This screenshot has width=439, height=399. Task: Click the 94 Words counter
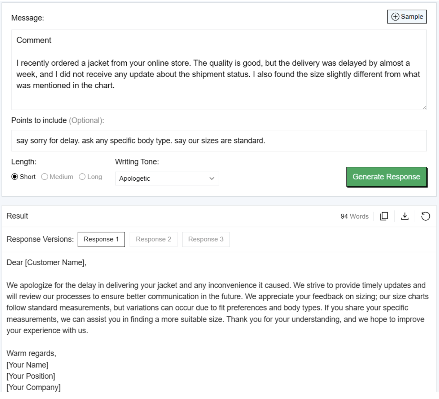pos(354,216)
